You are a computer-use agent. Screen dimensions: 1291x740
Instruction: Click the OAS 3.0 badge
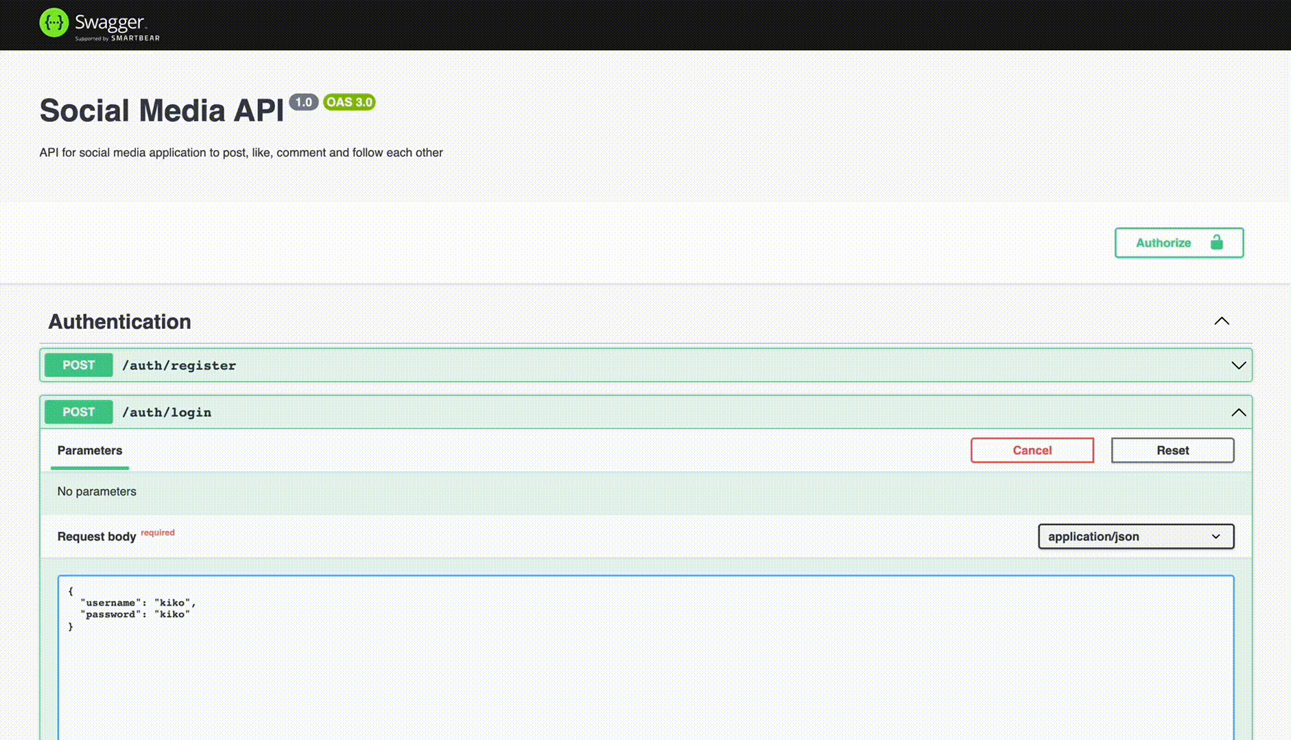(349, 102)
